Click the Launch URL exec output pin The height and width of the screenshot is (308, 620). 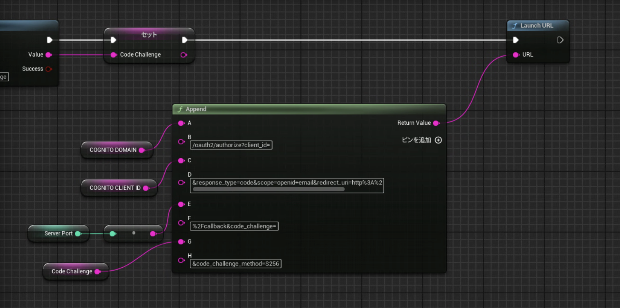(560, 40)
